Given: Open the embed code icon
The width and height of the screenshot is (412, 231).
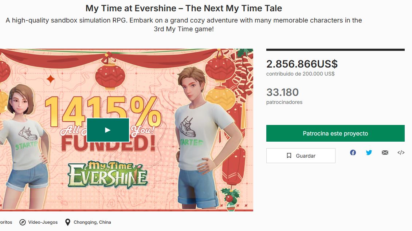Looking at the screenshot, I should click(x=401, y=153).
